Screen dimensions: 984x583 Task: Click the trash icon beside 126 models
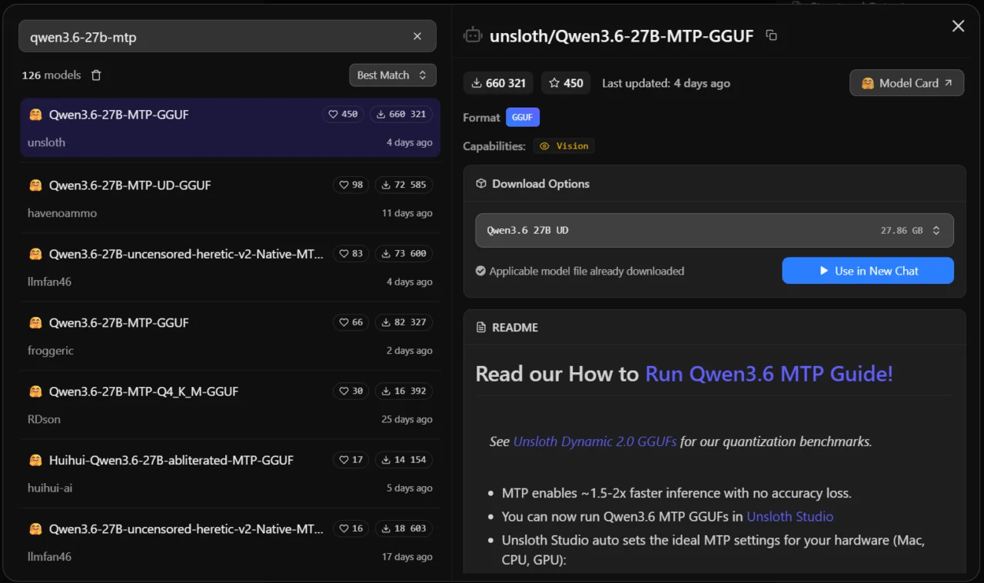[x=96, y=75]
